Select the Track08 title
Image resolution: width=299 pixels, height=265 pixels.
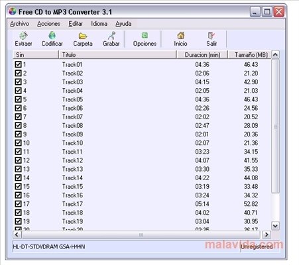pyautogui.click(x=72, y=125)
